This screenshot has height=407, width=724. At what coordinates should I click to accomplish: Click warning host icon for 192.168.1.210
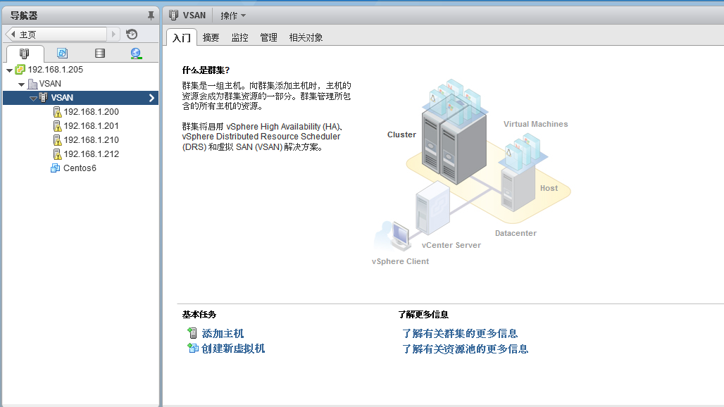[57, 140]
